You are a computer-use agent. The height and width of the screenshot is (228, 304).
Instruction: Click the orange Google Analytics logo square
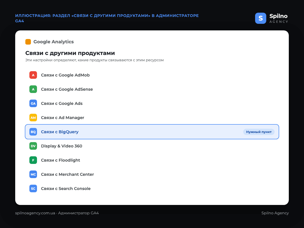click(x=28, y=42)
